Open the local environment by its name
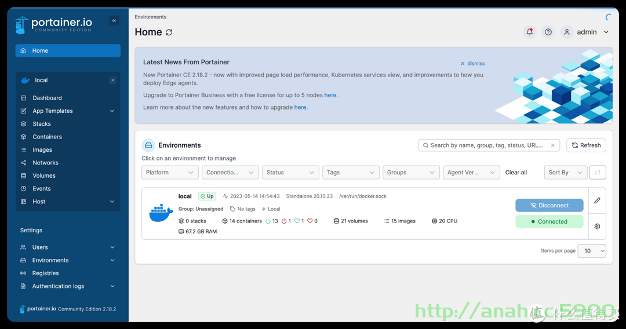The width and height of the screenshot is (626, 329). tap(185, 196)
